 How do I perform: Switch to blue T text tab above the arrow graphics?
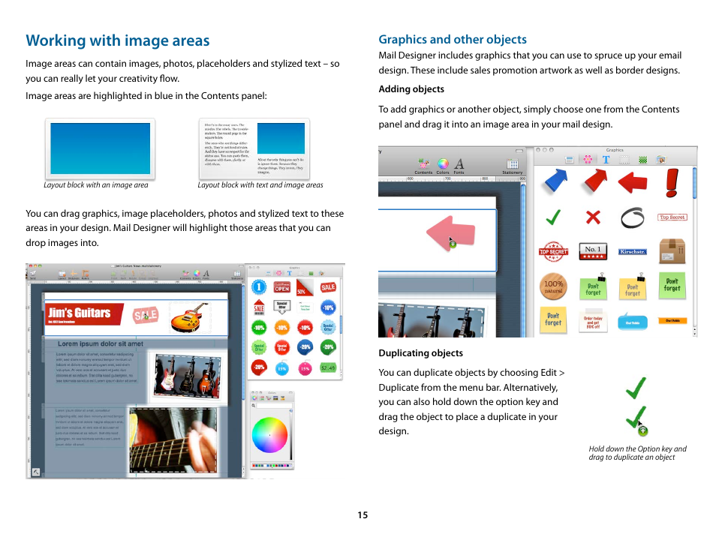point(606,160)
